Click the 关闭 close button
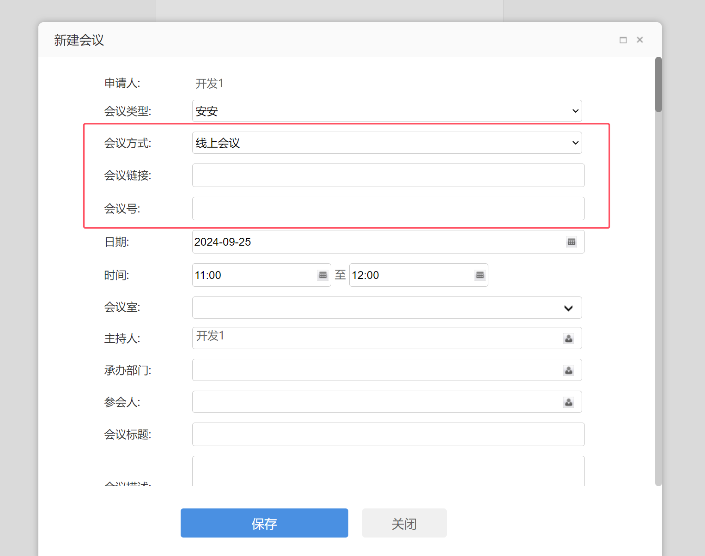This screenshot has height=556, width=705. (x=404, y=523)
